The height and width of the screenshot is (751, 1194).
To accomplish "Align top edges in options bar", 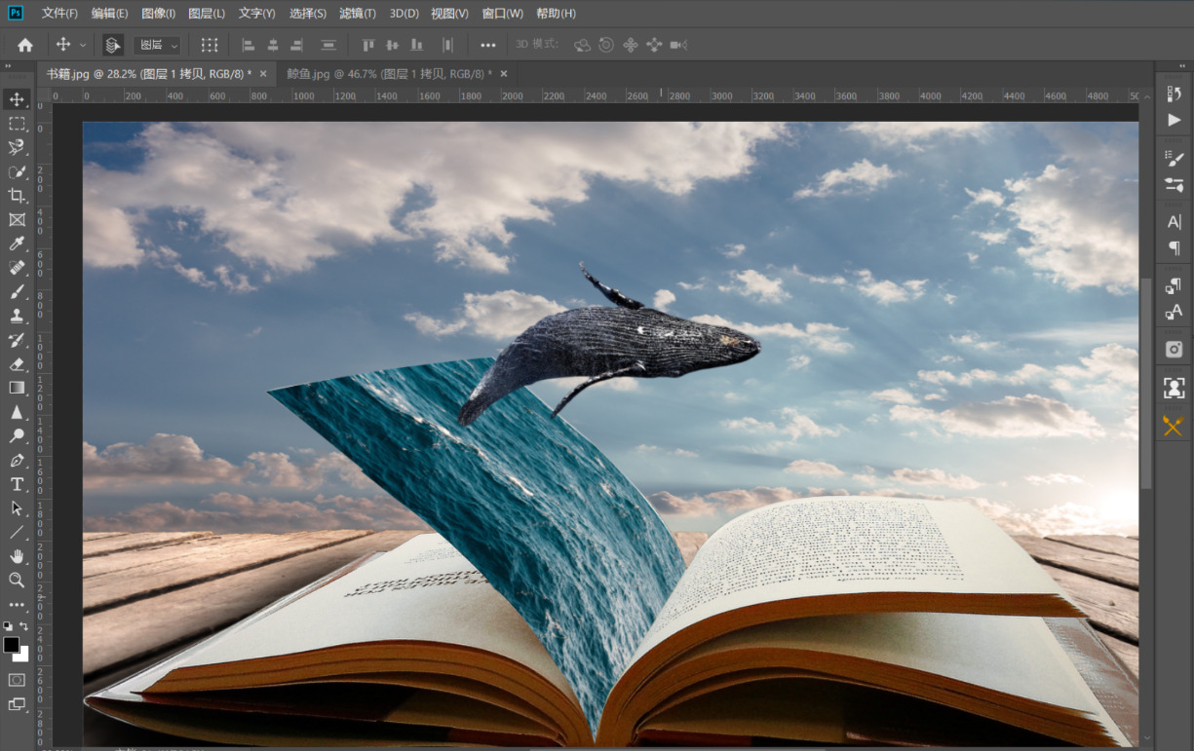I will pyautogui.click(x=368, y=45).
